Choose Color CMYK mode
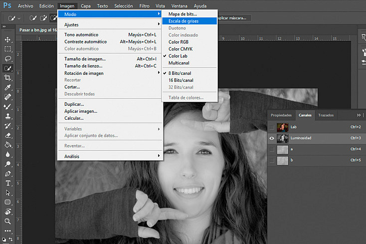The image size is (366, 244). (189, 49)
